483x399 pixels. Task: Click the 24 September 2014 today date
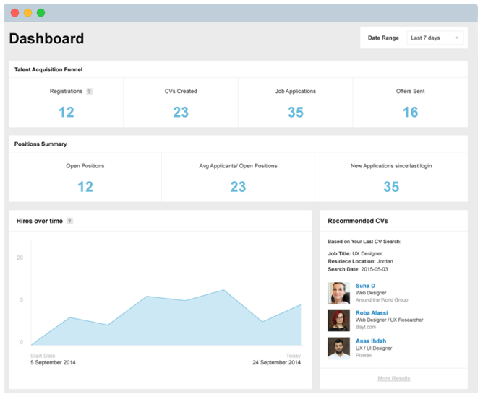click(x=277, y=363)
